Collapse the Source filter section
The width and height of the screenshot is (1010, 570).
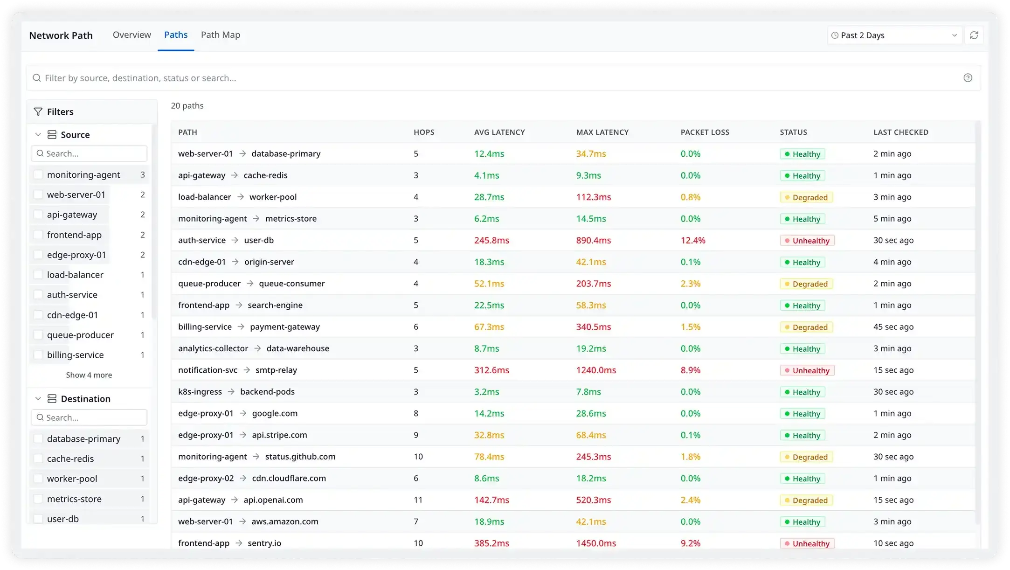[x=38, y=134]
